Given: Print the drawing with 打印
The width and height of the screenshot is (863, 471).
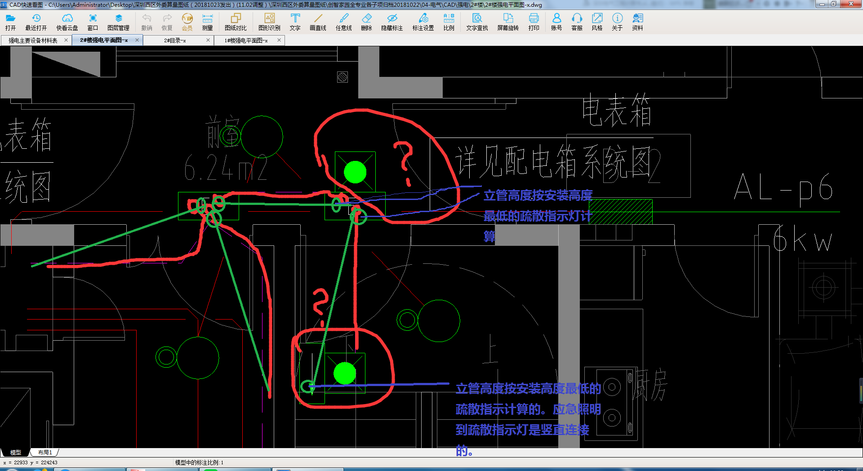Looking at the screenshot, I should coord(534,22).
